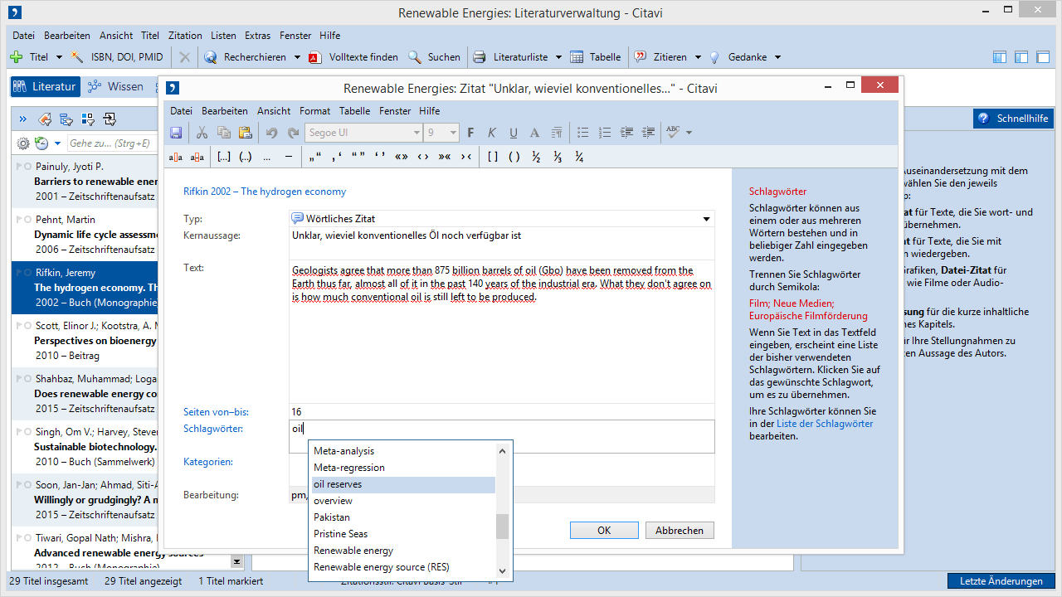Viewport: 1062px width, 597px height.
Task: Toggle flag marker for Singh, Om V.
Action: click(x=20, y=432)
